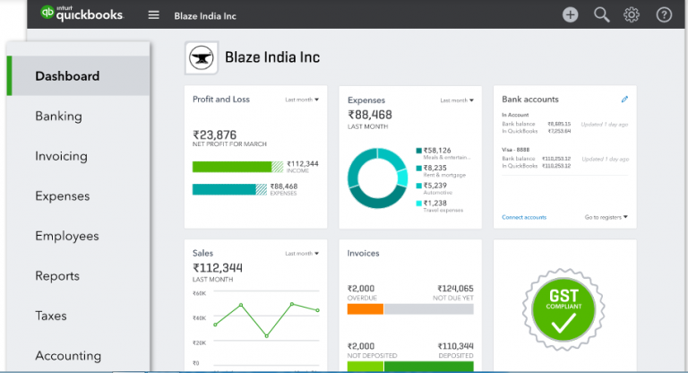Expand Profit and Loss period dropdown
Image resolution: width=688 pixels, height=373 pixels.
(302, 100)
